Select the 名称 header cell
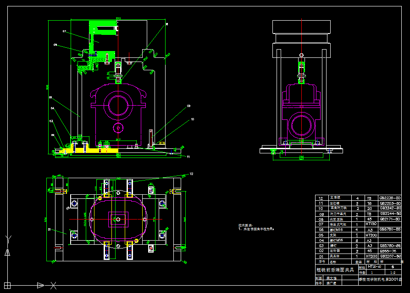Image resolution: width=410 pixels, height=293 pixels. pos(333,262)
